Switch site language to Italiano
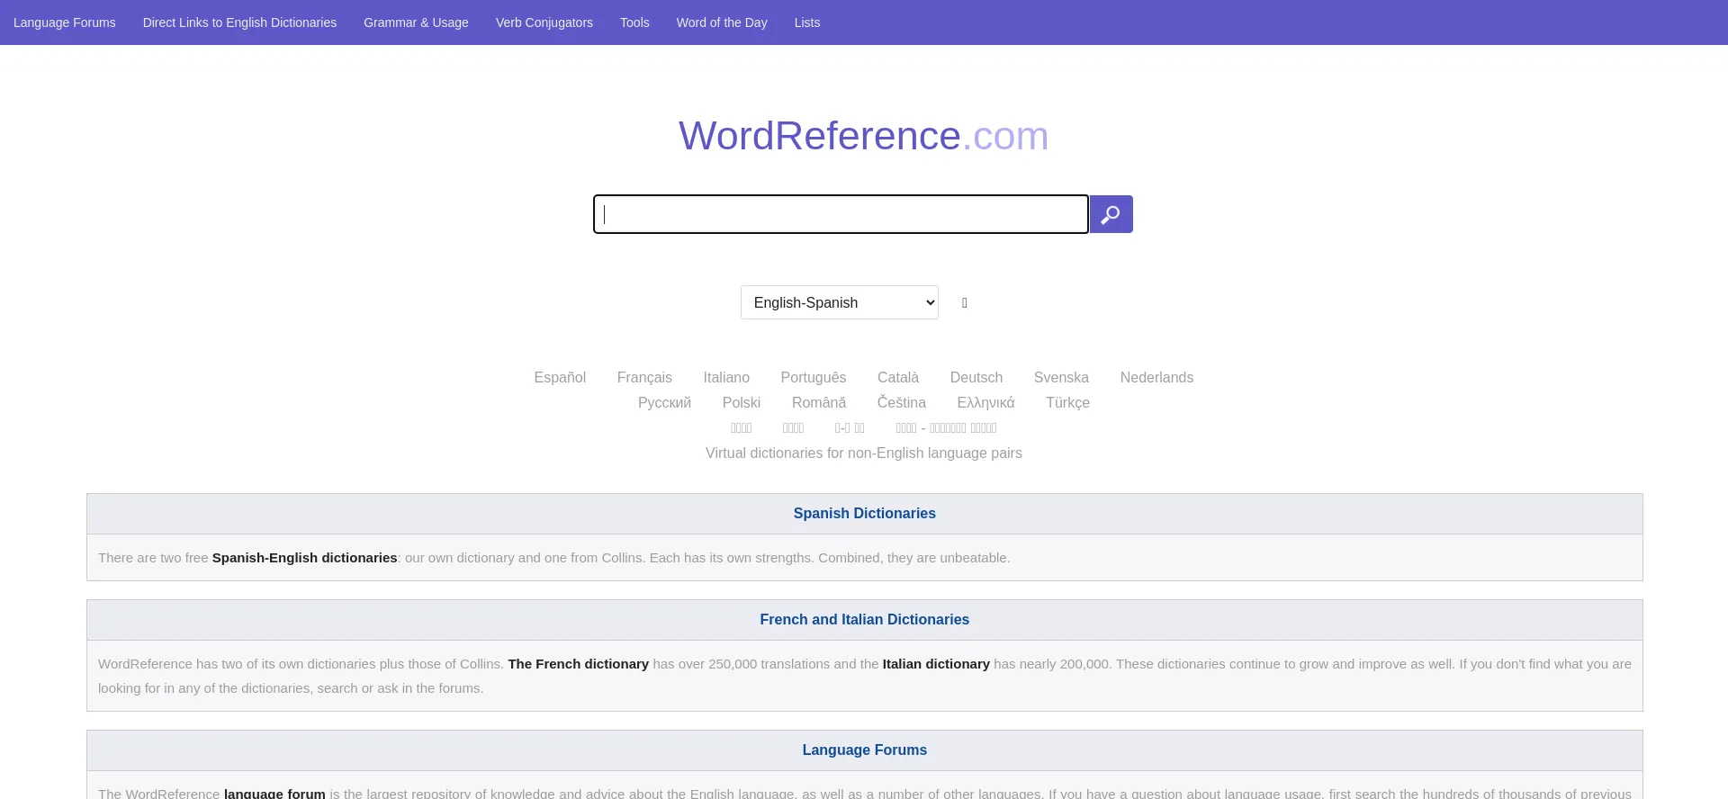 (x=726, y=377)
